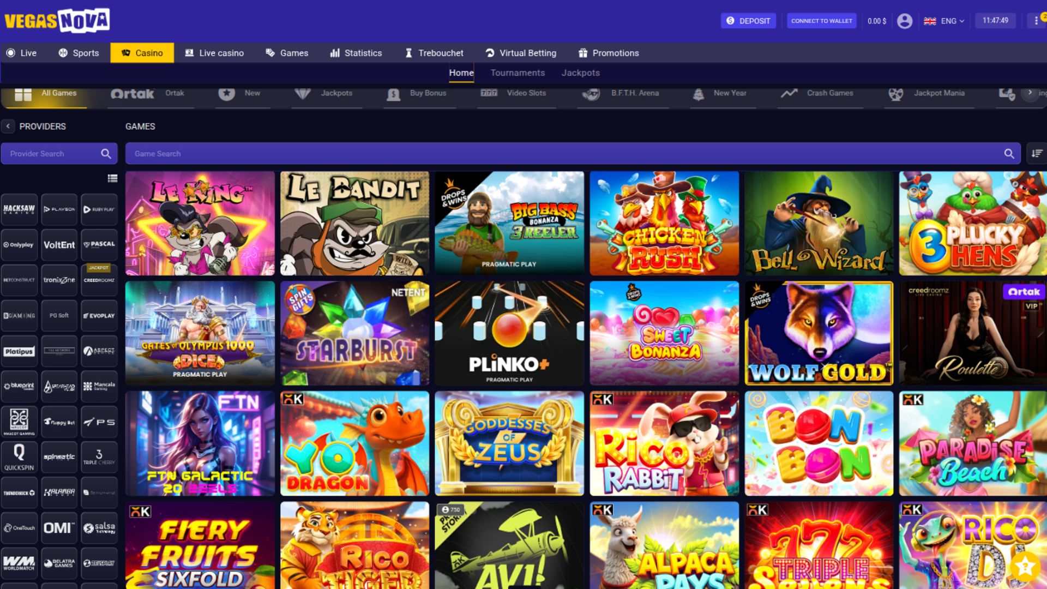Select the New Year bell icon
1047x589 pixels.
(x=699, y=93)
